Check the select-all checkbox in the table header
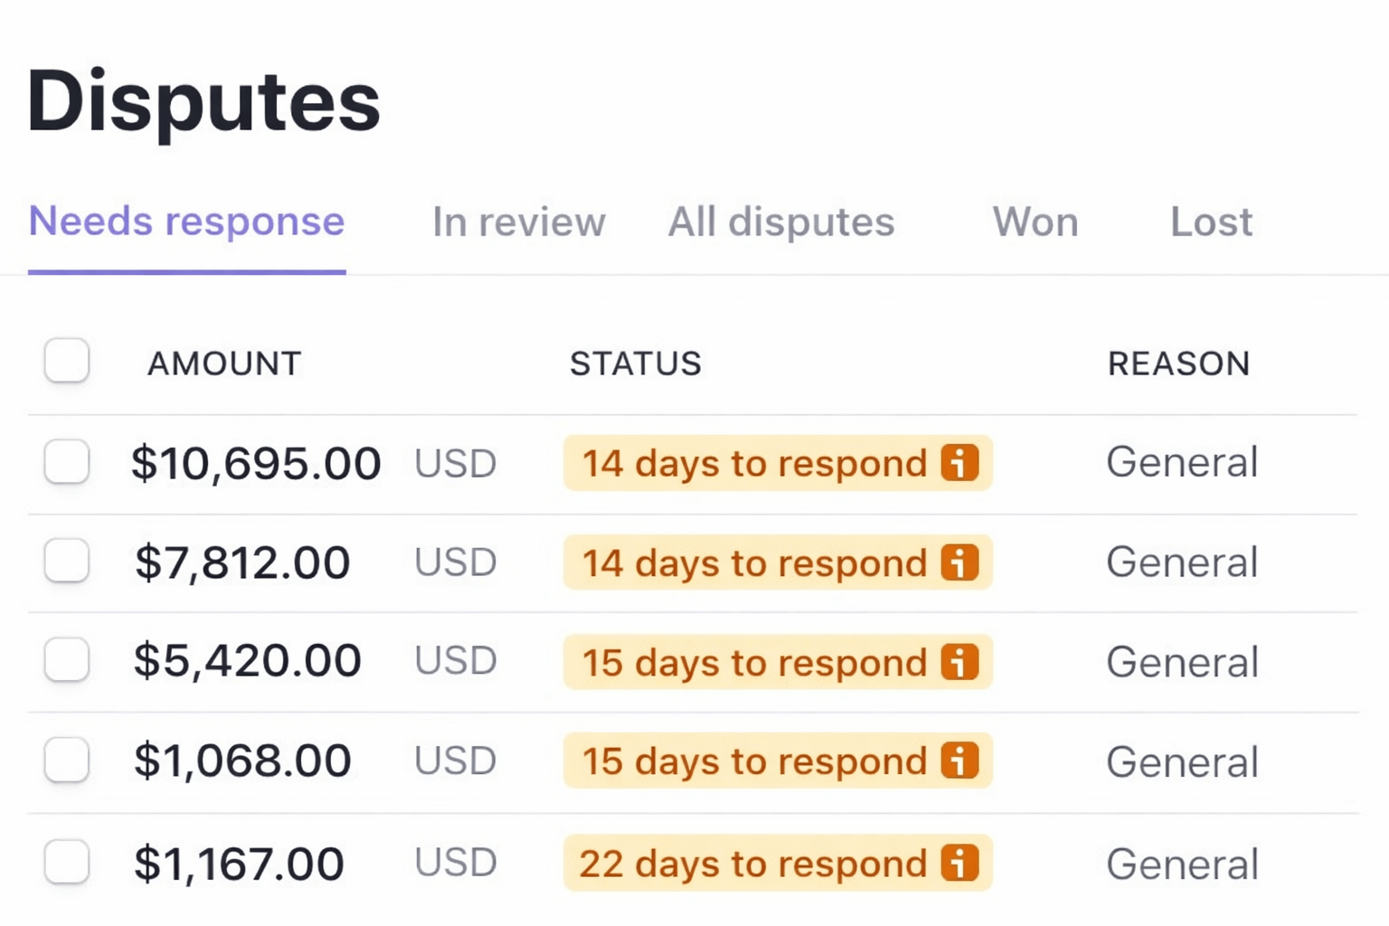 66,362
